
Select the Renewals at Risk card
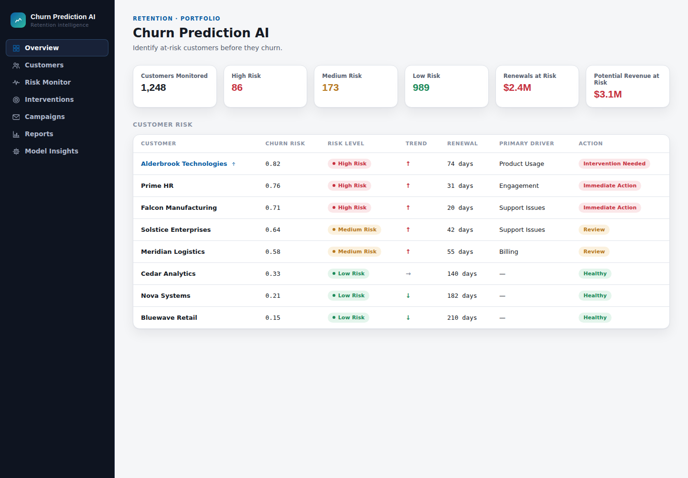[x=537, y=87]
